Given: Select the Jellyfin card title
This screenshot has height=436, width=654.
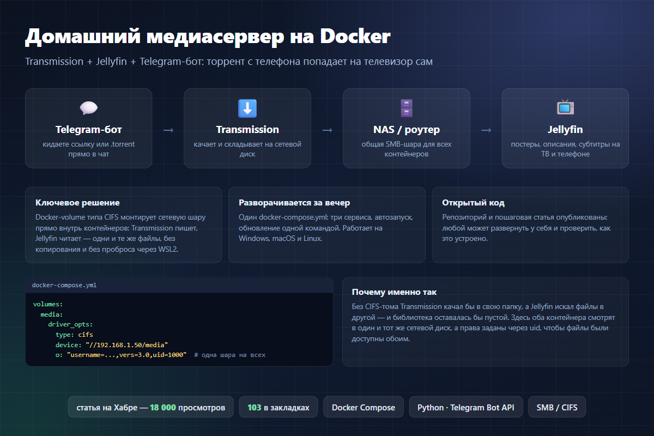Looking at the screenshot, I should pos(565,130).
